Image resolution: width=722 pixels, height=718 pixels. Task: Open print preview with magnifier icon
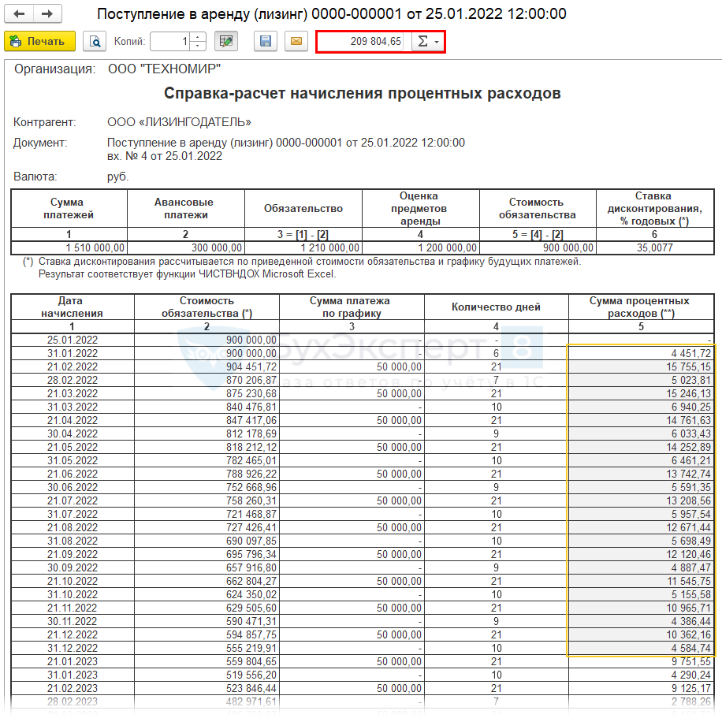pos(95,41)
